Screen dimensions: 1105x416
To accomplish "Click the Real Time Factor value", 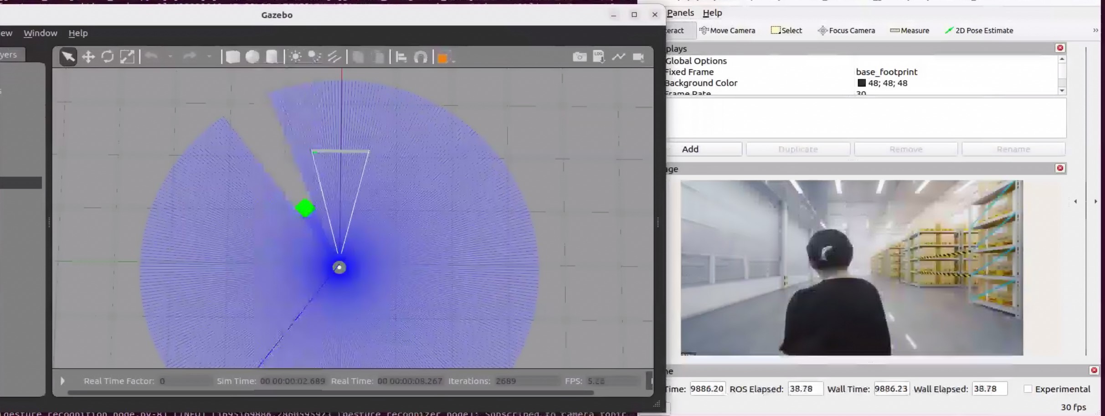I will [162, 381].
